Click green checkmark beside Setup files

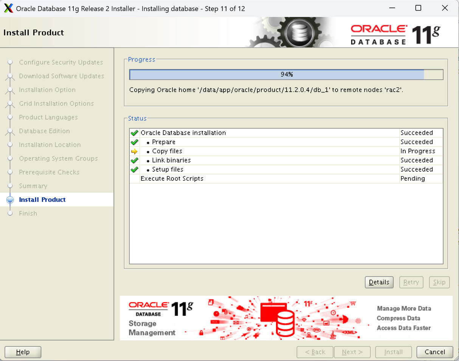coord(134,169)
